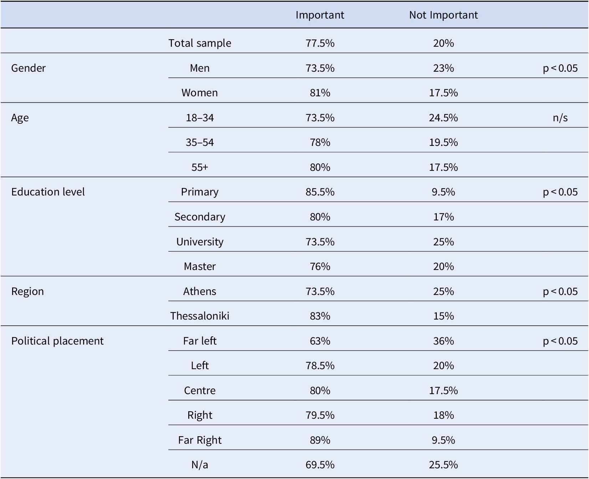
Task: Click the 36% value for Far left
Action: pyautogui.click(x=443, y=341)
